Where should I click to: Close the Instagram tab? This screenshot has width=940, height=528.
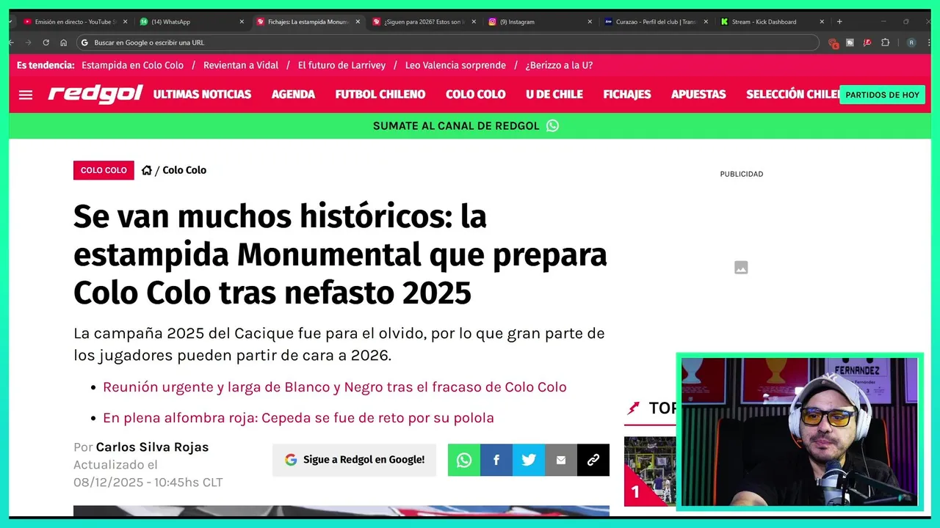[x=590, y=22]
